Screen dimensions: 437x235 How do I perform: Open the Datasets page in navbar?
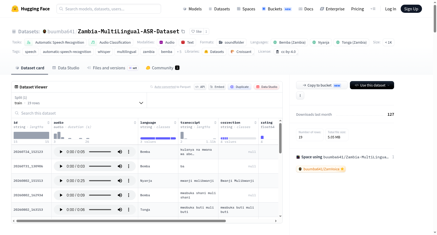219,9
